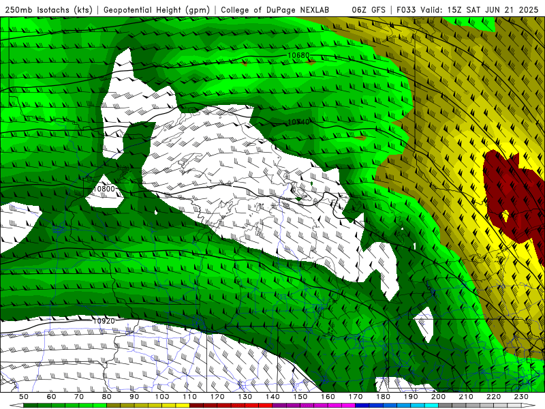Image resolution: width=545 pixels, height=409 pixels.
Task: Click the 210 value on the color scale
Action: (x=466, y=397)
